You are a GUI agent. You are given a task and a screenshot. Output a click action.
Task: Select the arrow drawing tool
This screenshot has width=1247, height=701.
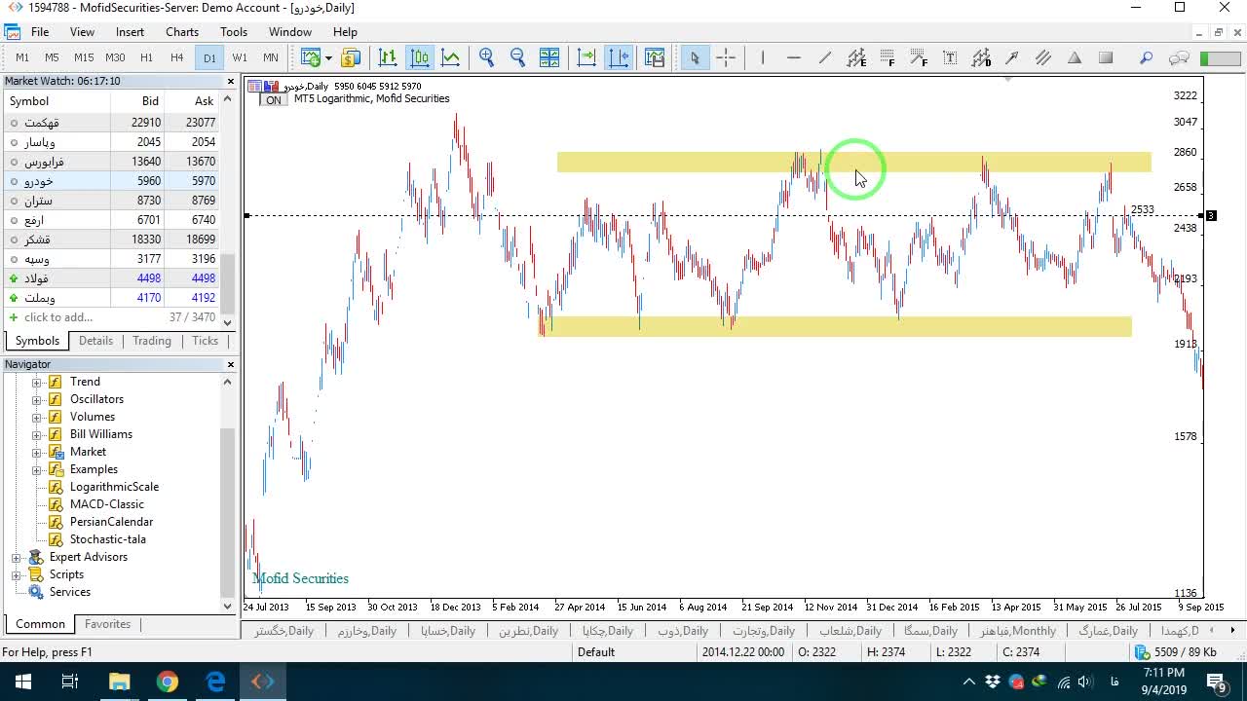click(x=1012, y=58)
